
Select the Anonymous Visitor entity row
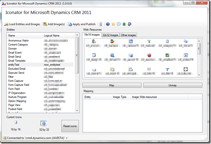[x=40, y=41]
